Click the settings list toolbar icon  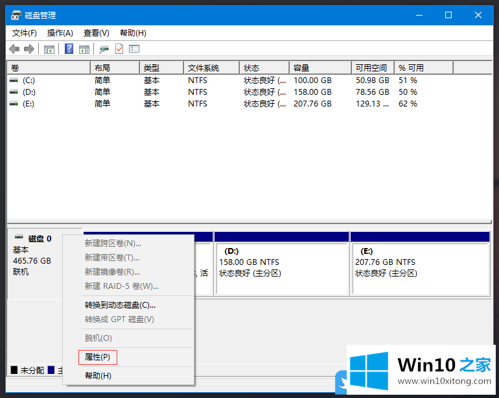[134, 49]
